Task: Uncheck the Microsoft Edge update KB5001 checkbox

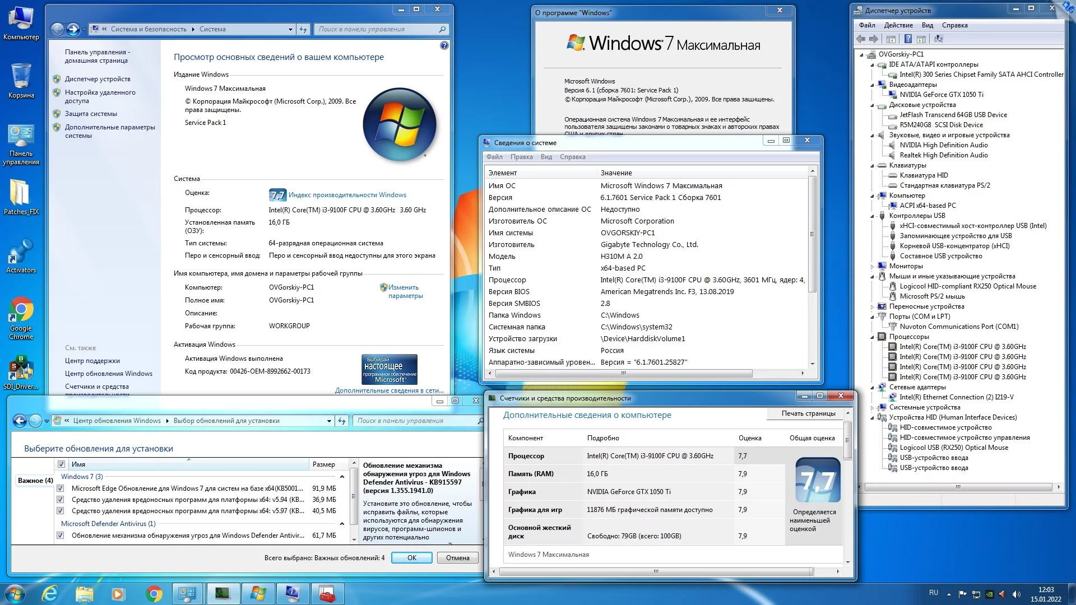Action: click(x=61, y=488)
